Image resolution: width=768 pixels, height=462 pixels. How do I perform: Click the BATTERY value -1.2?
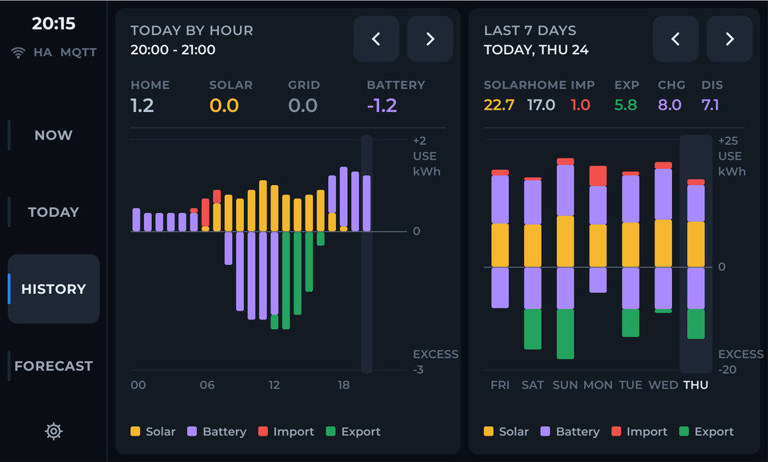tap(382, 106)
